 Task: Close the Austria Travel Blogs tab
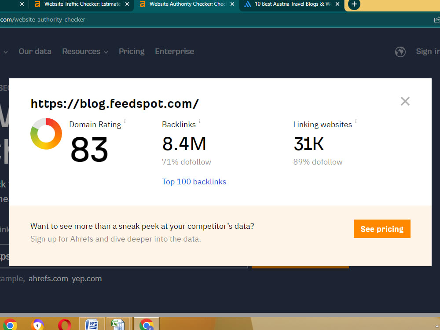point(337,4)
